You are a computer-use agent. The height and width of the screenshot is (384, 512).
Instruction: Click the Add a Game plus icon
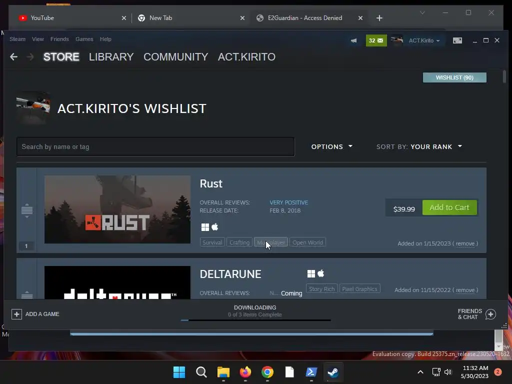point(16,314)
